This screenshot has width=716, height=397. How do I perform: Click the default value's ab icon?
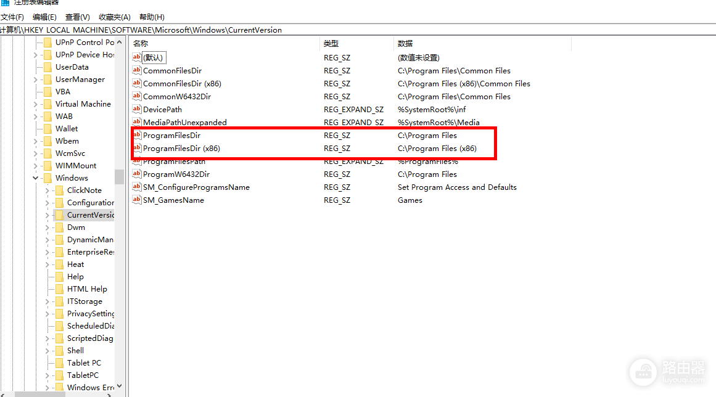coord(136,57)
